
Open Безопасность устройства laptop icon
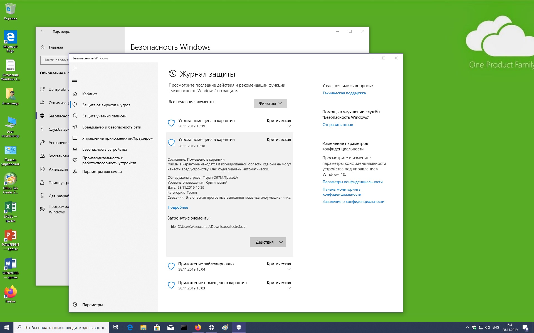(75, 149)
